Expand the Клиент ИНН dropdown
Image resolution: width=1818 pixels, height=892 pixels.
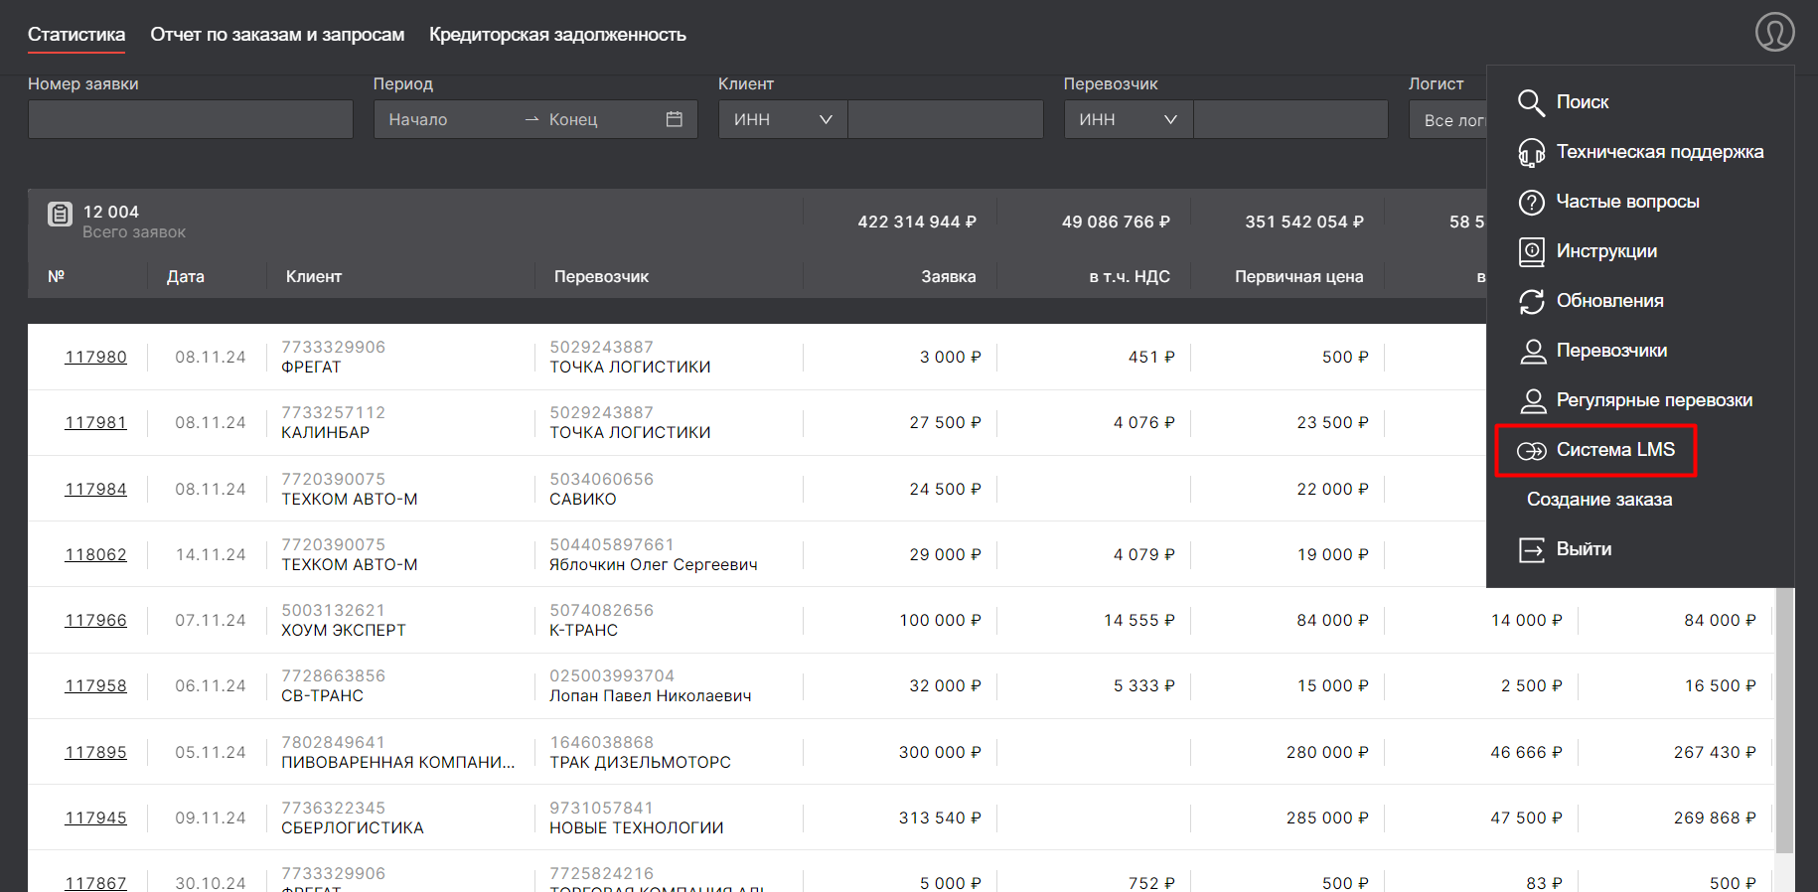pos(783,119)
